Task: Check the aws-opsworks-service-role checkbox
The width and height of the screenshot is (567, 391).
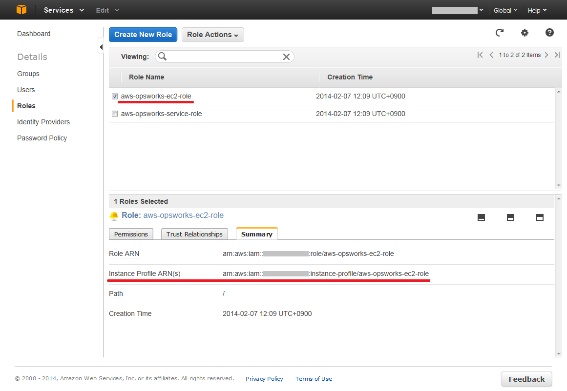Action: 115,114
